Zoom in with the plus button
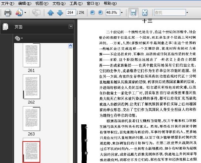The width and height of the screenshot is (201, 163). (x=100, y=12)
